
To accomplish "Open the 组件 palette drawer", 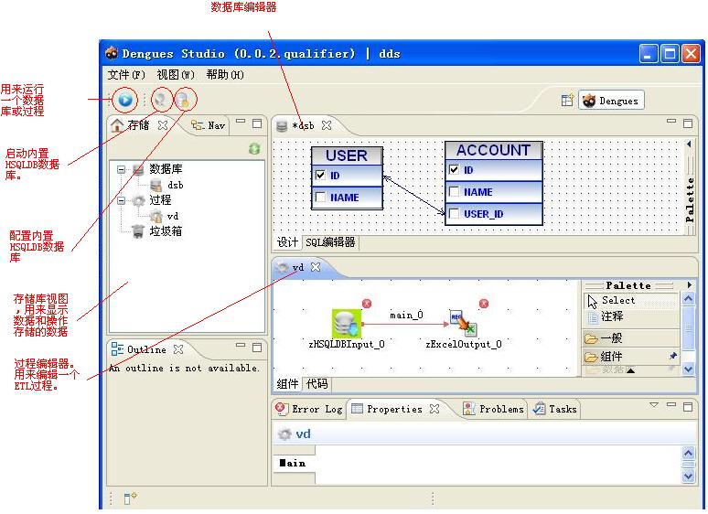I will pyautogui.click(x=631, y=357).
